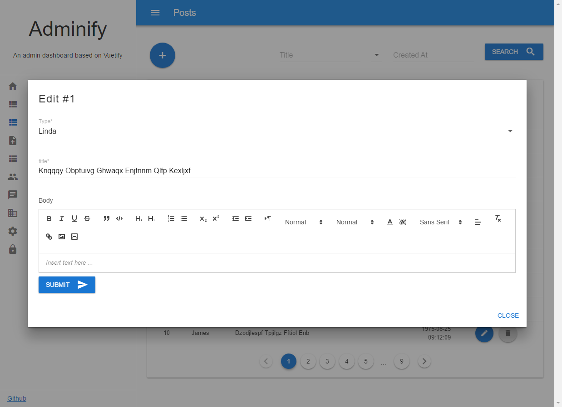
Task: Open the Sans Serif font dropdown
Action: [x=441, y=222]
